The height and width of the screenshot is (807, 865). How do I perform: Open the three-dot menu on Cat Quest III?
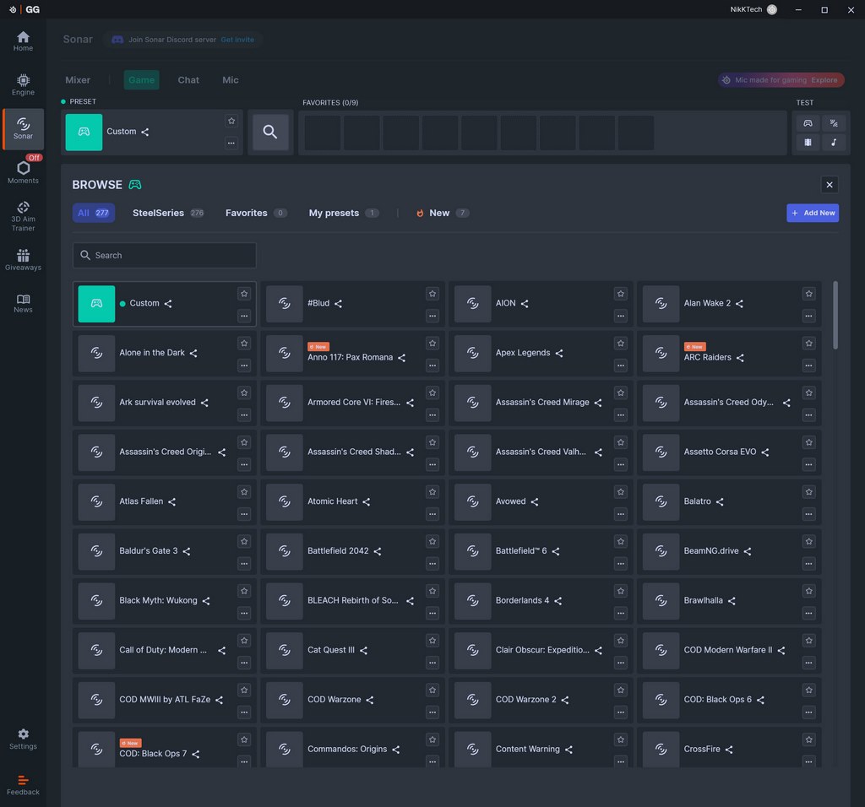(x=432, y=663)
